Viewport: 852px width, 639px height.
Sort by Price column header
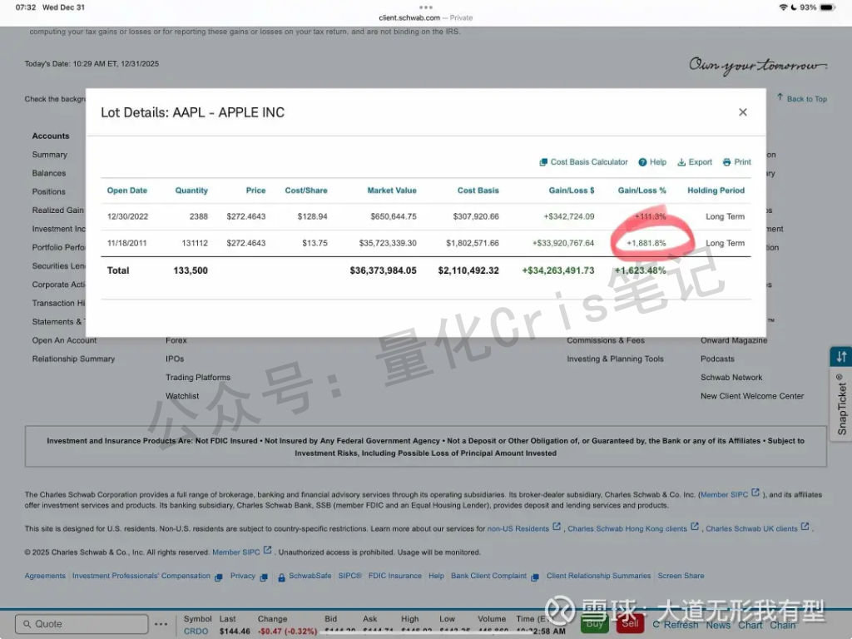click(256, 191)
